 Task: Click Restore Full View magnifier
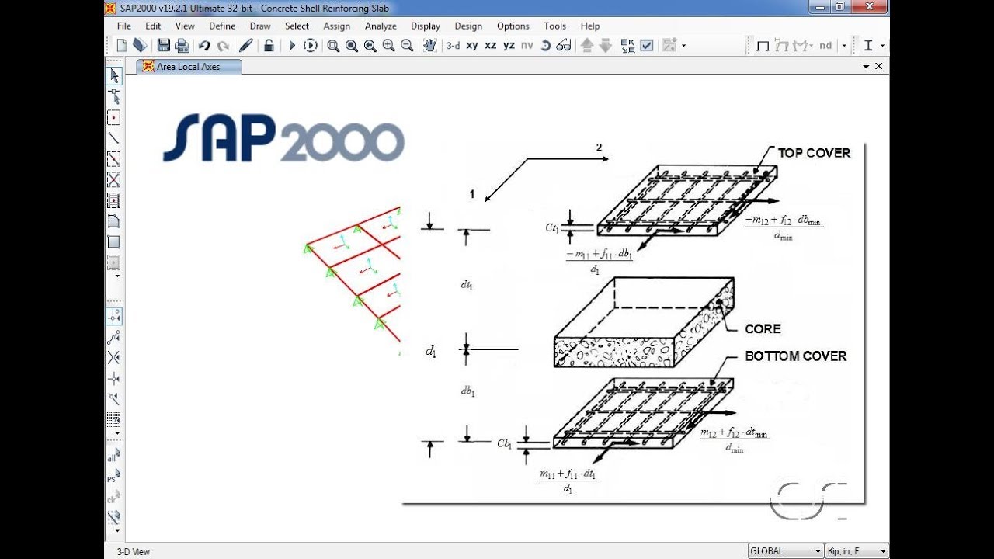pos(352,46)
